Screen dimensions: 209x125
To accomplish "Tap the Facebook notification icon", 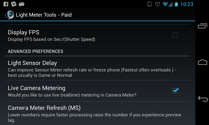I will point(6,4).
